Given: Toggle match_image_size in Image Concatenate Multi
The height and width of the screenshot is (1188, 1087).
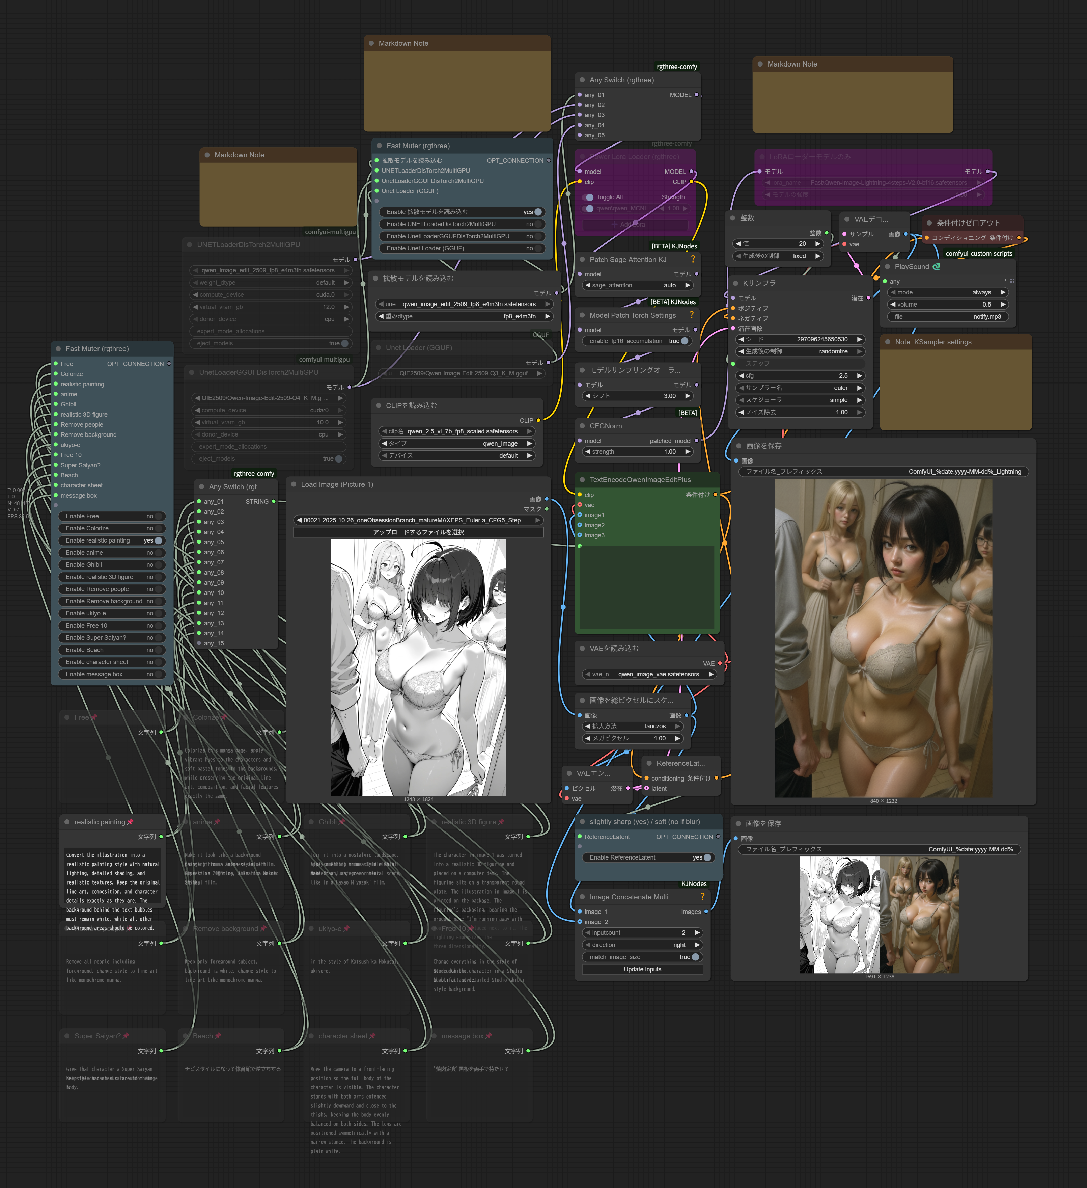Looking at the screenshot, I should tap(695, 957).
